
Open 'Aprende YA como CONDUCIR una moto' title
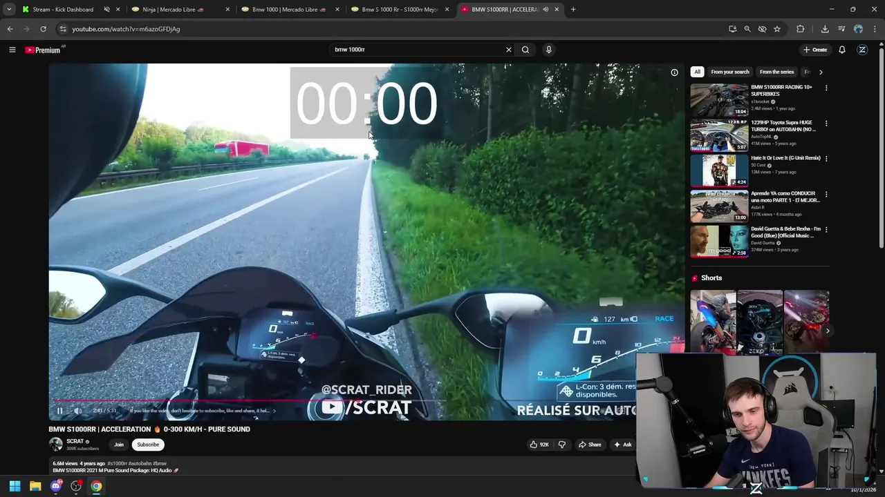tap(785, 197)
